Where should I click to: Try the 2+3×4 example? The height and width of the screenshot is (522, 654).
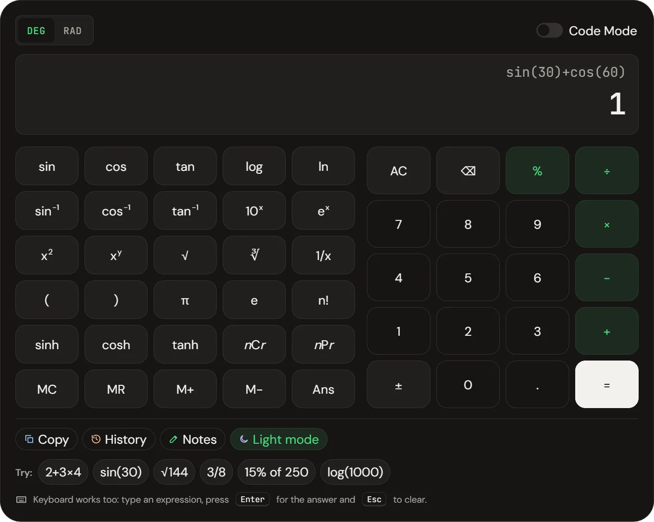click(63, 472)
